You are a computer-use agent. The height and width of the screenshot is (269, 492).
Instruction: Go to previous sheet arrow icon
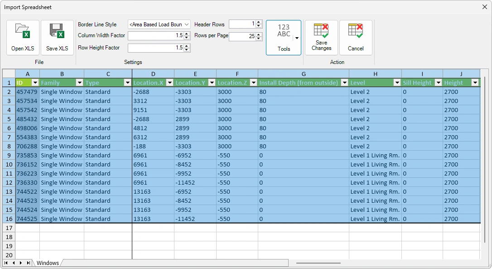pyautogui.click(x=14, y=263)
